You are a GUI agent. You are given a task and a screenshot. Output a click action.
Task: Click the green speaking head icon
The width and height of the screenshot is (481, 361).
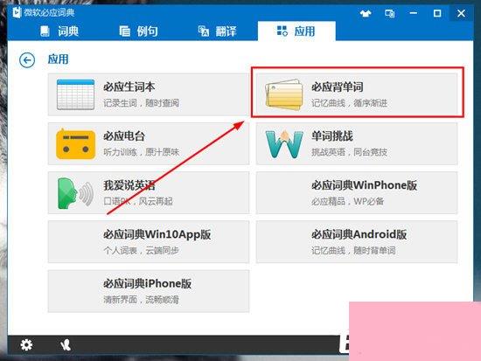75,193
